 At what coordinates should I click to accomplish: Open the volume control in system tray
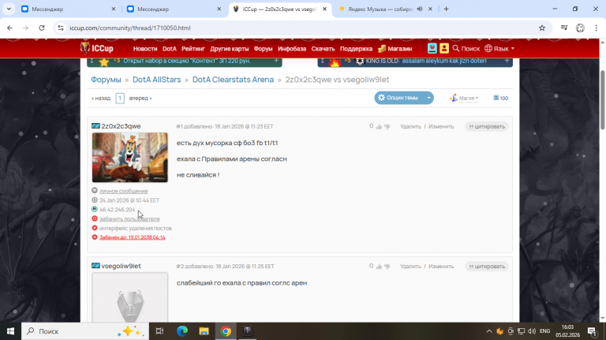click(532, 331)
